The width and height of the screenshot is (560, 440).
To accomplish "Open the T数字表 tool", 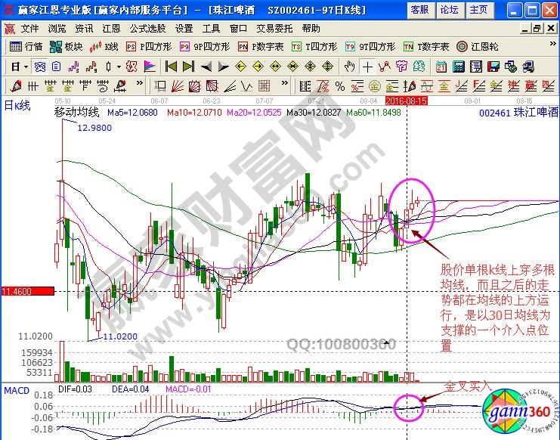I will coord(425,47).
